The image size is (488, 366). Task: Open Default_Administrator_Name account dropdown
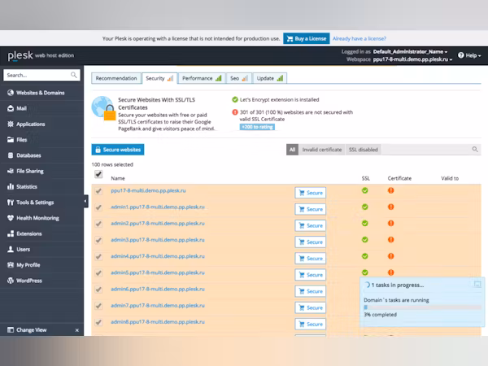pyautogui.click(x=410, y=52)
